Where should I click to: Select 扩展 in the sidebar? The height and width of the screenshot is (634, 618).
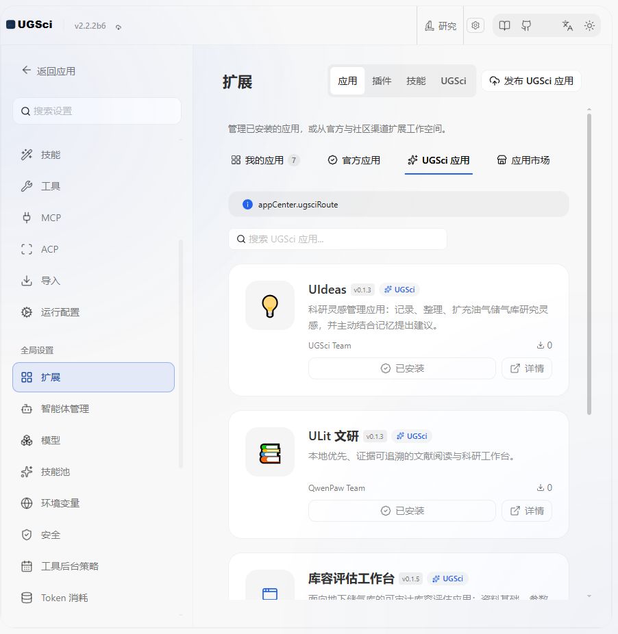[x=93, y=377]
